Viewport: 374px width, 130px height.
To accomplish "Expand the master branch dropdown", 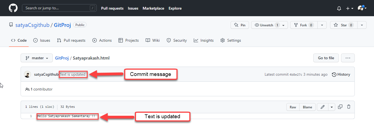I will [37, 58].
